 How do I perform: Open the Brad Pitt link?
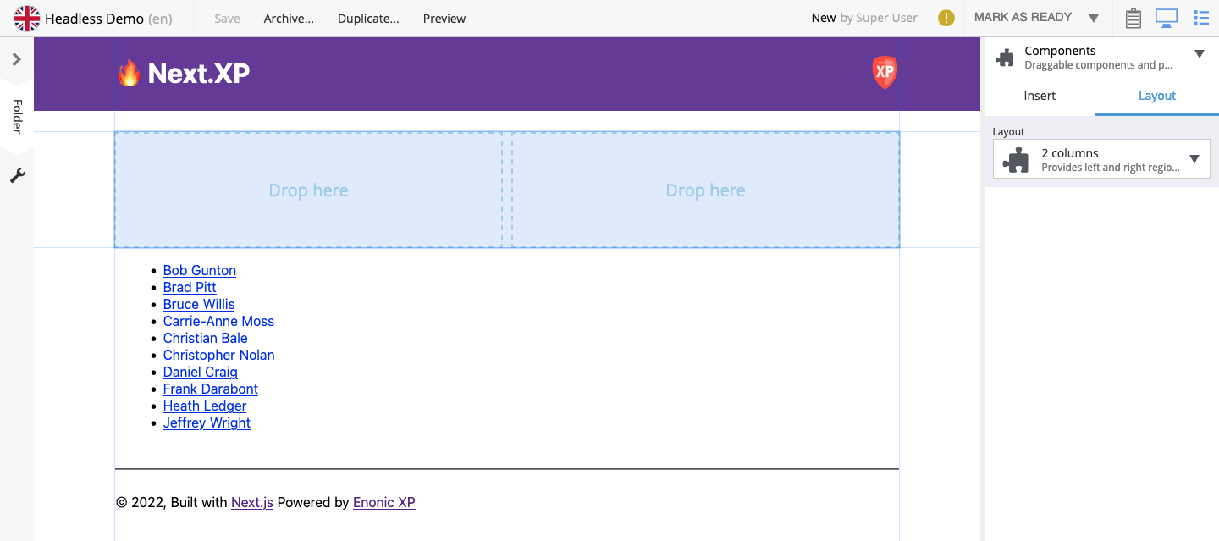[190, 287]
